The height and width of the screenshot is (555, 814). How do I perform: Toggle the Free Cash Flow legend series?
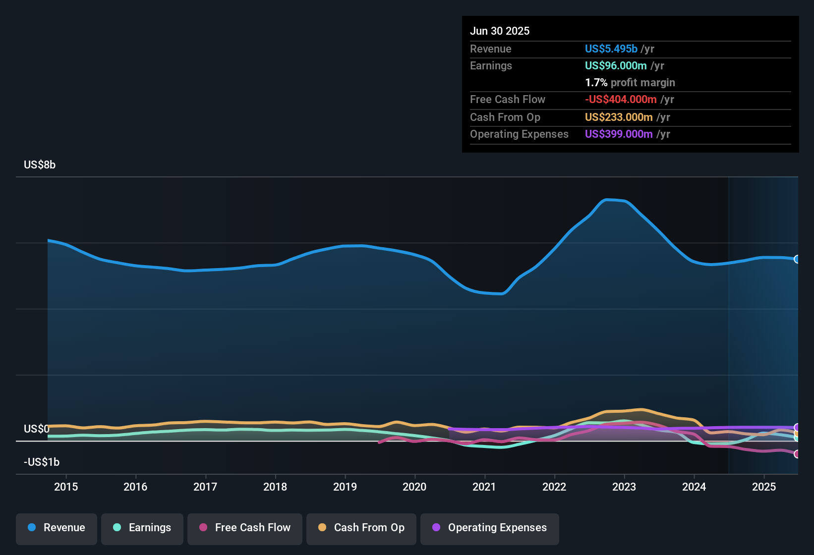(x=245, y=528)
